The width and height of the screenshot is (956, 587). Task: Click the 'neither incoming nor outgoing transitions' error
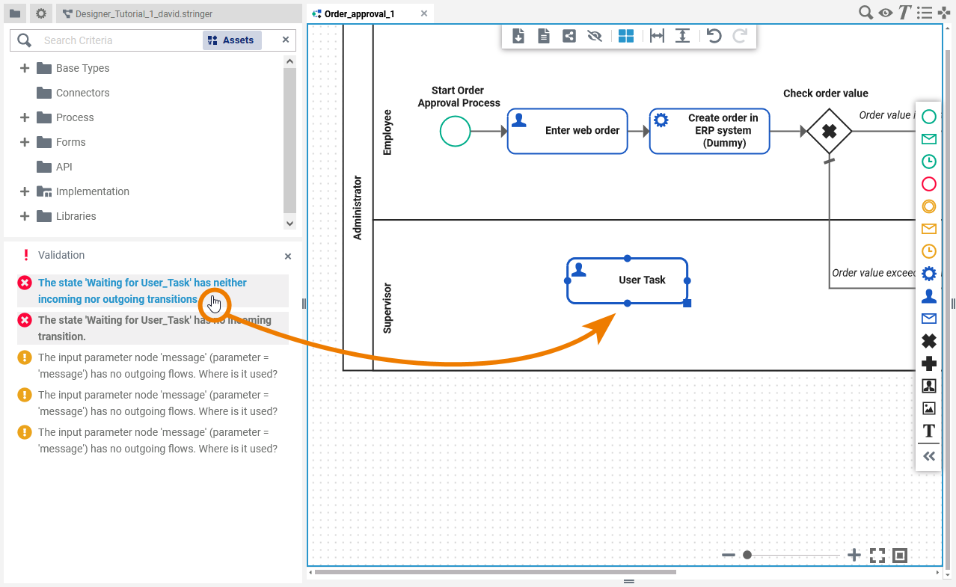(142, 291)
